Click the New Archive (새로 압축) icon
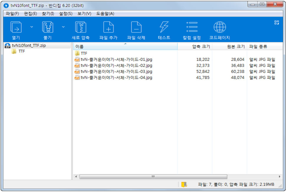The height and width of the screenshot is (192, 286). 80,27
